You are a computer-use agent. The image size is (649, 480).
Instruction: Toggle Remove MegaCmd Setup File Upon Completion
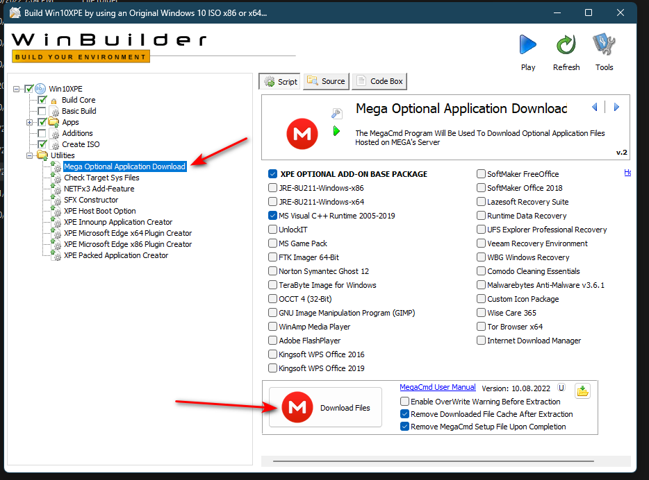point(404,427)
